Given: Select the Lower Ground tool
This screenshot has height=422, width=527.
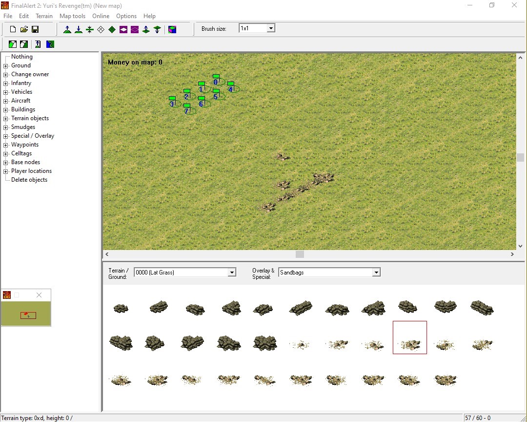Looking at the screenshot, I should [x=78, y=30].
